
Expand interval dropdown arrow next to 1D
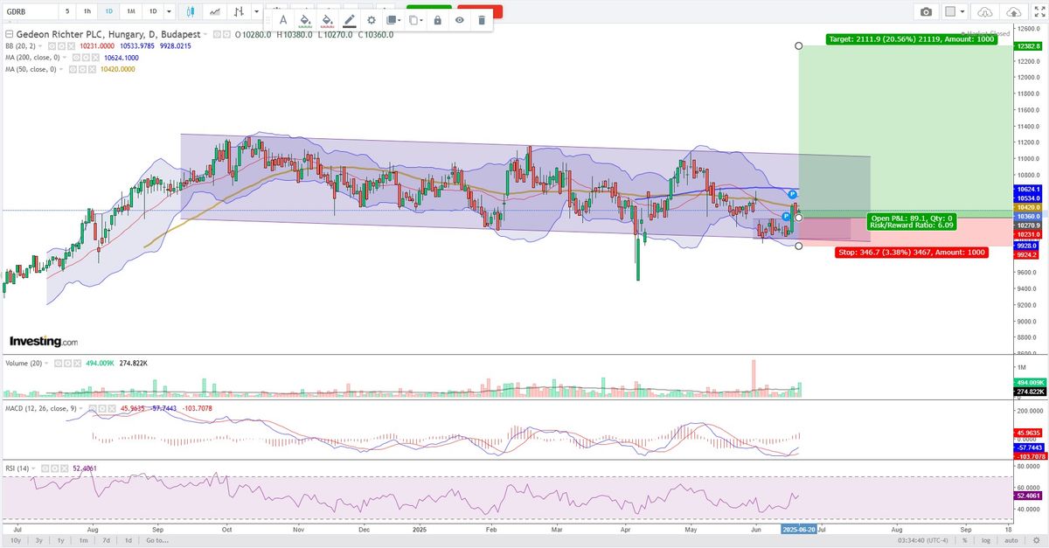(169, 11)
